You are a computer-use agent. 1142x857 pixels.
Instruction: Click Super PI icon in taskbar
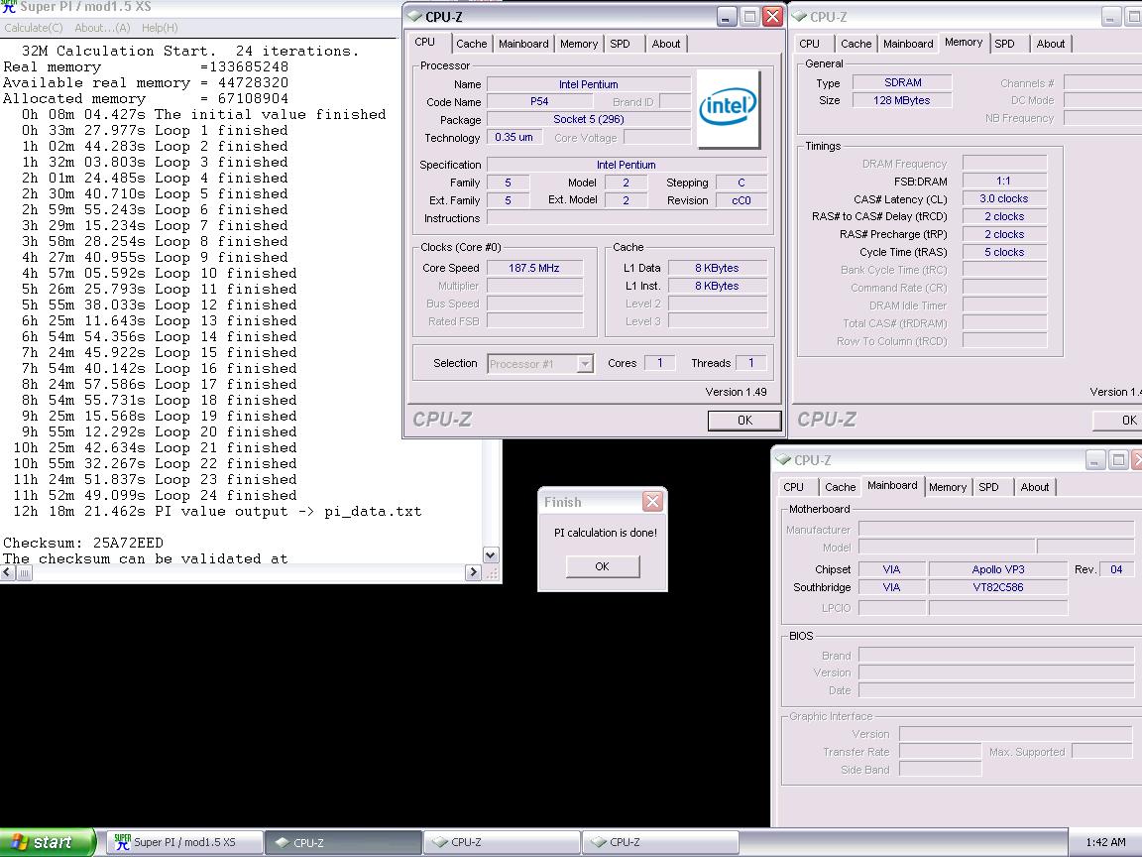tap(122, 842)
